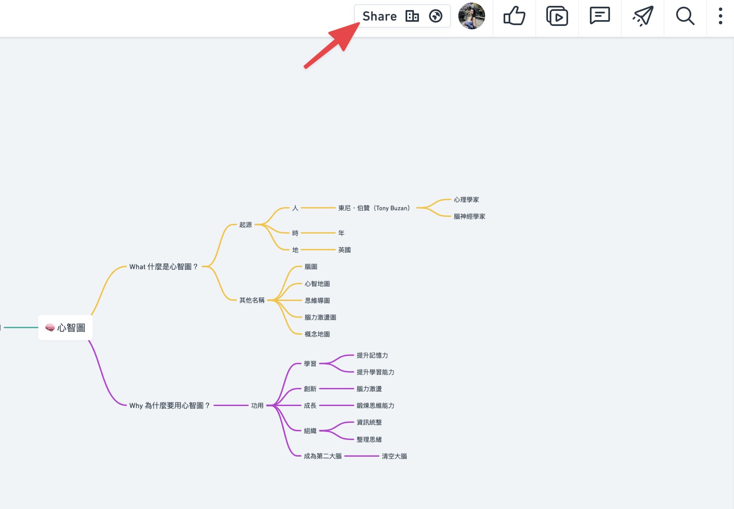Click the globe icon in Share
This screenshot has width=734, height=509.
(436, 16)
